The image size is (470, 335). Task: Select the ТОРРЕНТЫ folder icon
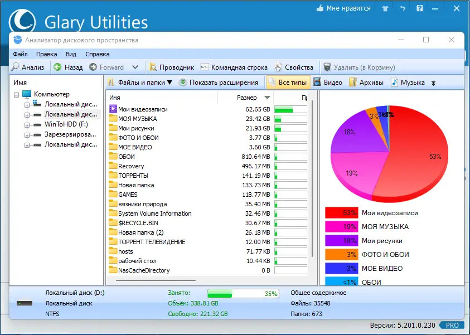[113, 175]
